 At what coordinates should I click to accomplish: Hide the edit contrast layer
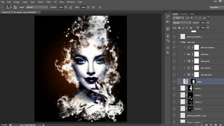(x=174, y=68)
